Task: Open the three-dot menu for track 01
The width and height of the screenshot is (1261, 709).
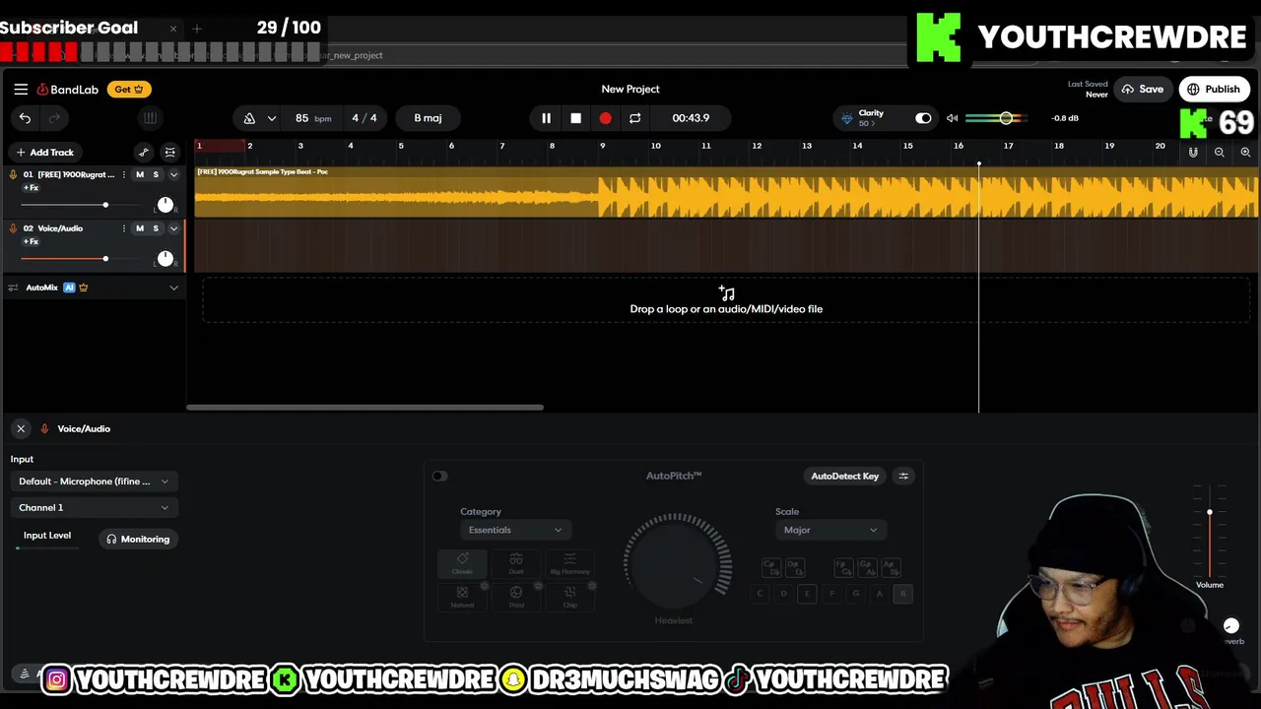Action: 123,174
